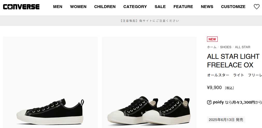Open the MEN menu
This screenshot has width=262, height=128.
tap(58, 7)
